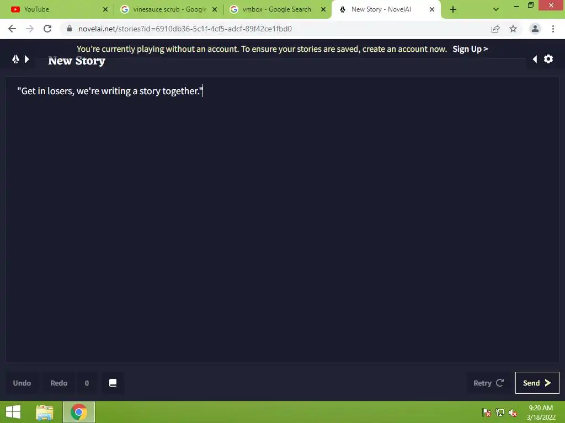Image resolution: width=565 pixels, height=423 pixels.
Task: Expand the right options sidebar arrow
Action: [x=535, y=59]
